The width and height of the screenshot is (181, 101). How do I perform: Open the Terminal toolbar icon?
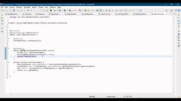pyautogui.click(x=14, y=10)
